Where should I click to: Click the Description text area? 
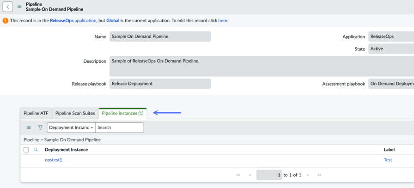pyautogui.click(x=262, y=66)
